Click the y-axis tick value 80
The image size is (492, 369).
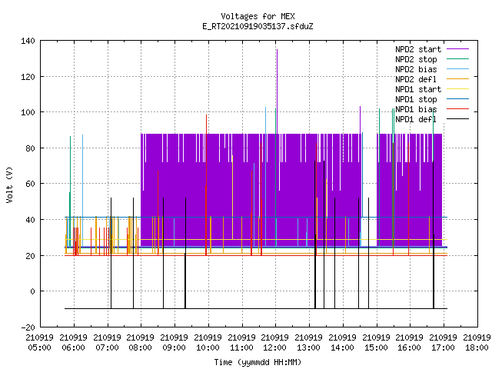31,148
